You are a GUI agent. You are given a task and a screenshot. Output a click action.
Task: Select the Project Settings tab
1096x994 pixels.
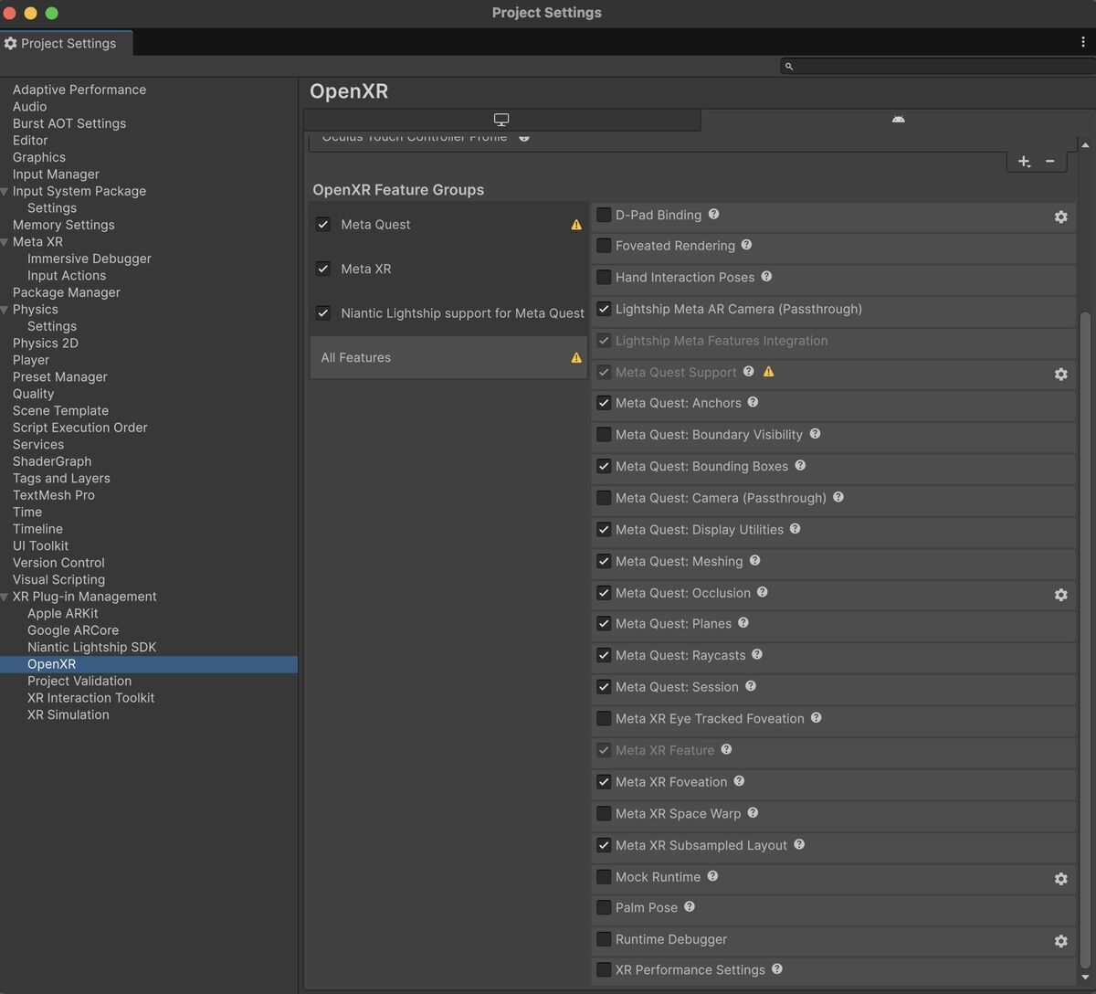point(67,43)
